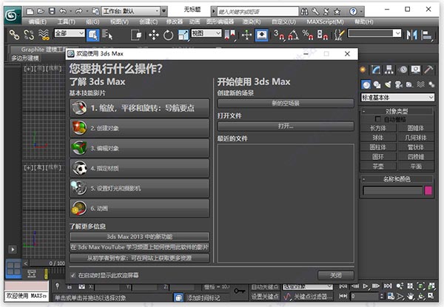Toggle the 3D Snaps magnet icon
The height and width of the screenshot is (307, 444).
click(x=279, y=35)
